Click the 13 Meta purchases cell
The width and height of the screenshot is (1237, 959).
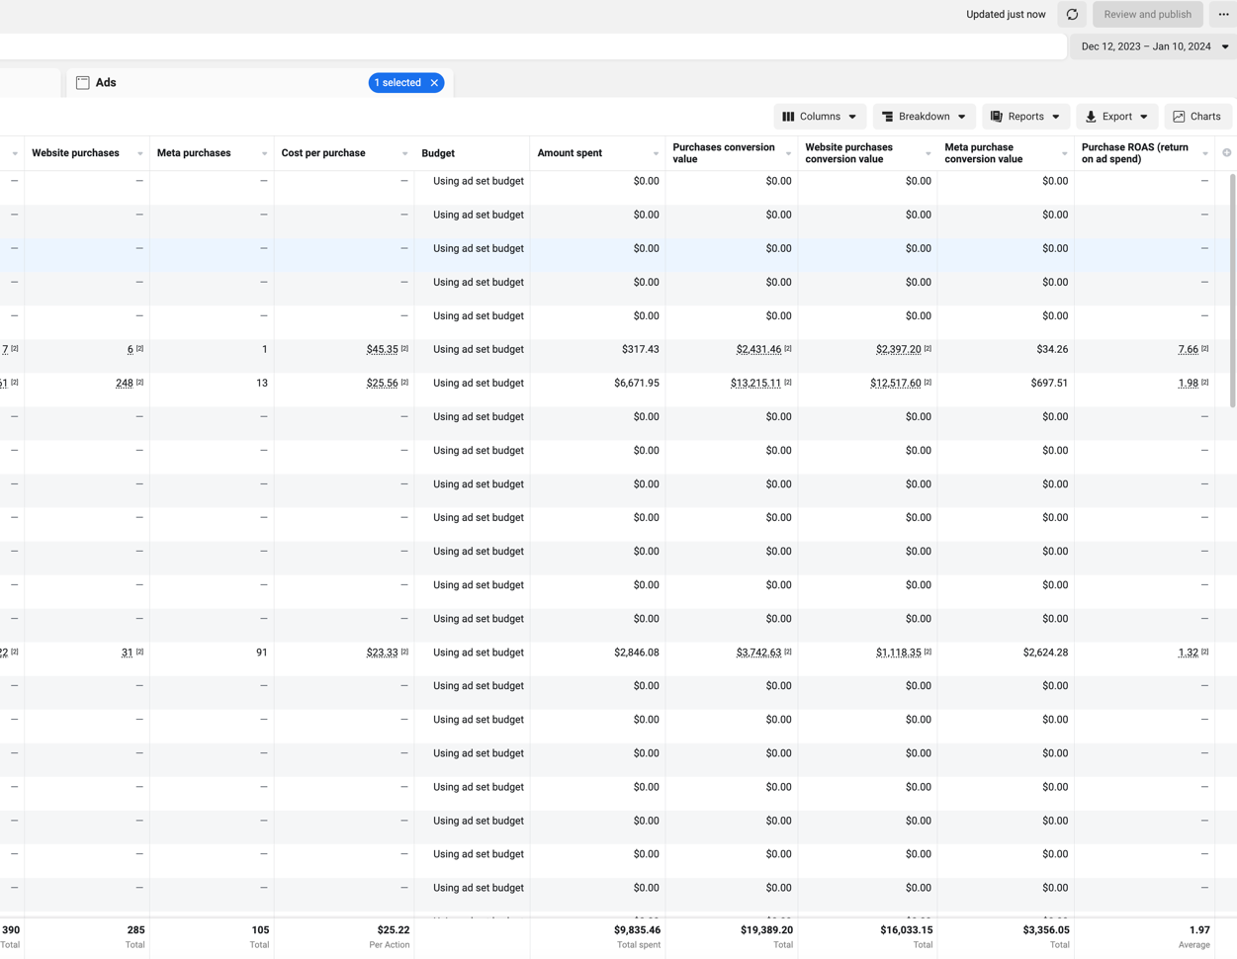tap(261, 384)
